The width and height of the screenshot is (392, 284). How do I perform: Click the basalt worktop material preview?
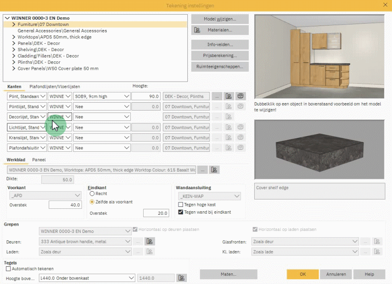tap(319, 150)
